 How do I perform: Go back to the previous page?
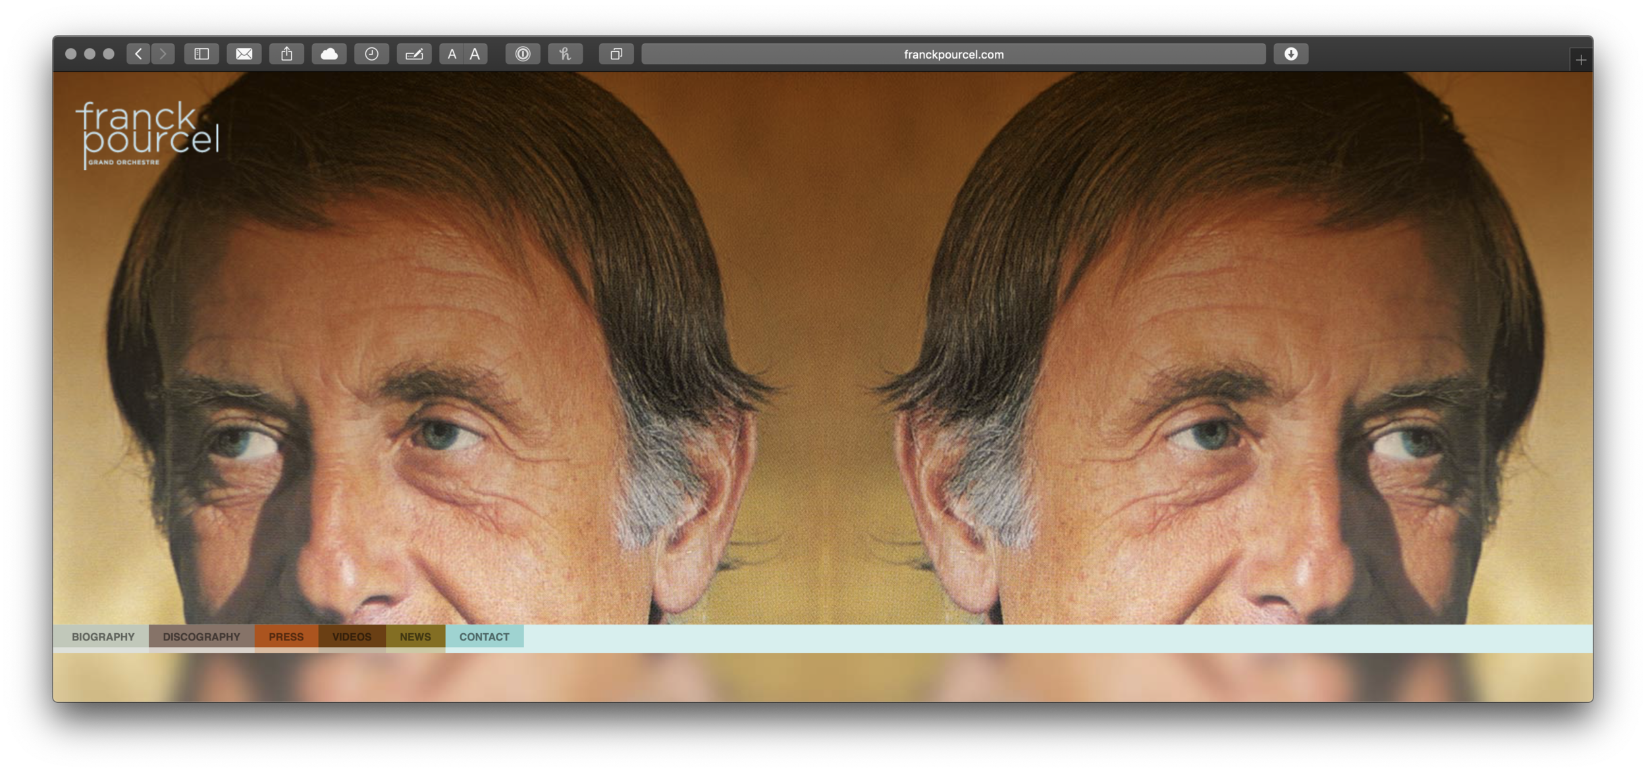(x=138, y=54)
